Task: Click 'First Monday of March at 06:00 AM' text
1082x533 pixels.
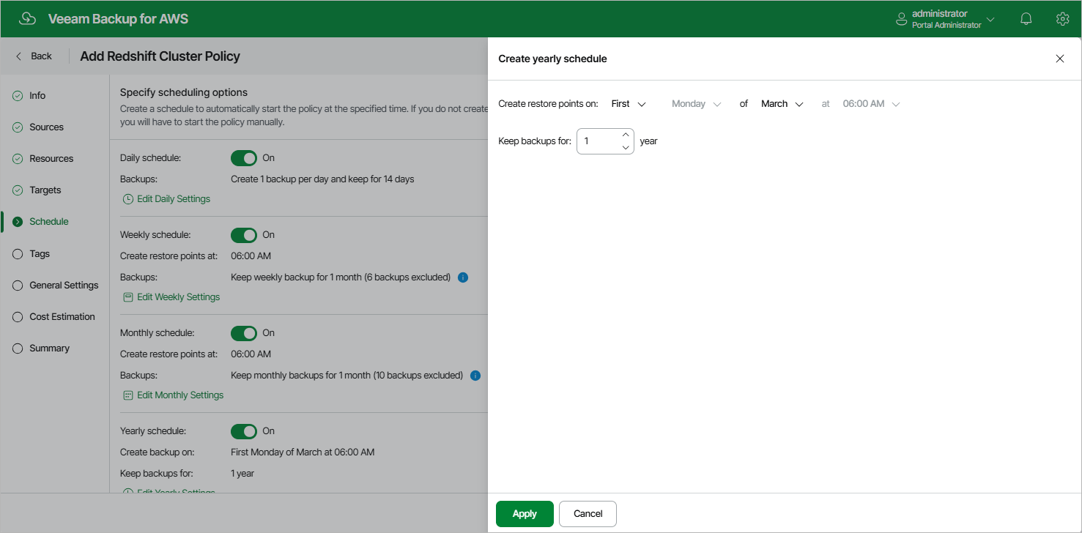Action: 303,452
